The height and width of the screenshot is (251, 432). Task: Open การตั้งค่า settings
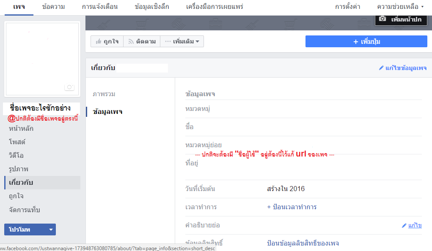pos(348,7)
